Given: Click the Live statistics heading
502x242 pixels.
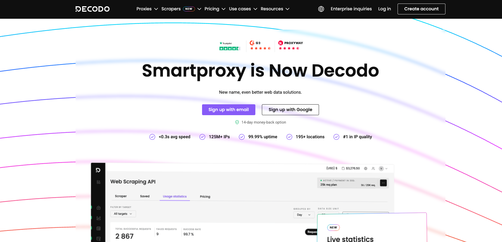Looking at the screenshot, I should tap(350, 239).
